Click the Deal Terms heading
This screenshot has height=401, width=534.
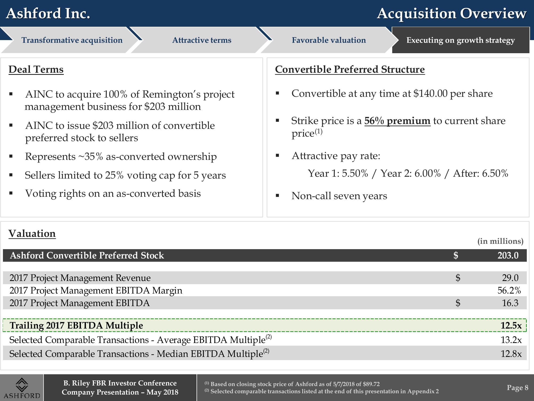36,70
